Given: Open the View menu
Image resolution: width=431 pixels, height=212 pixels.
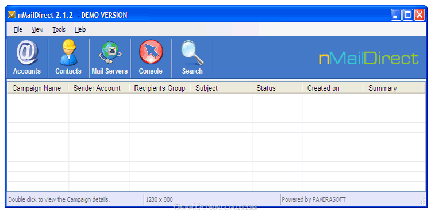Looking at the screenshot, I should 37,29.
